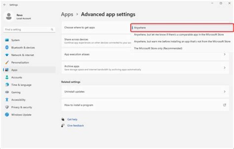234x149 pixels.
Task: Click the Accessibility figure icon
Action: (6, 100)
